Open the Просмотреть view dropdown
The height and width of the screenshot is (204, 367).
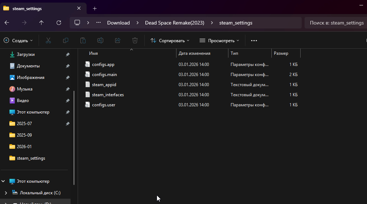coord(219,41)
